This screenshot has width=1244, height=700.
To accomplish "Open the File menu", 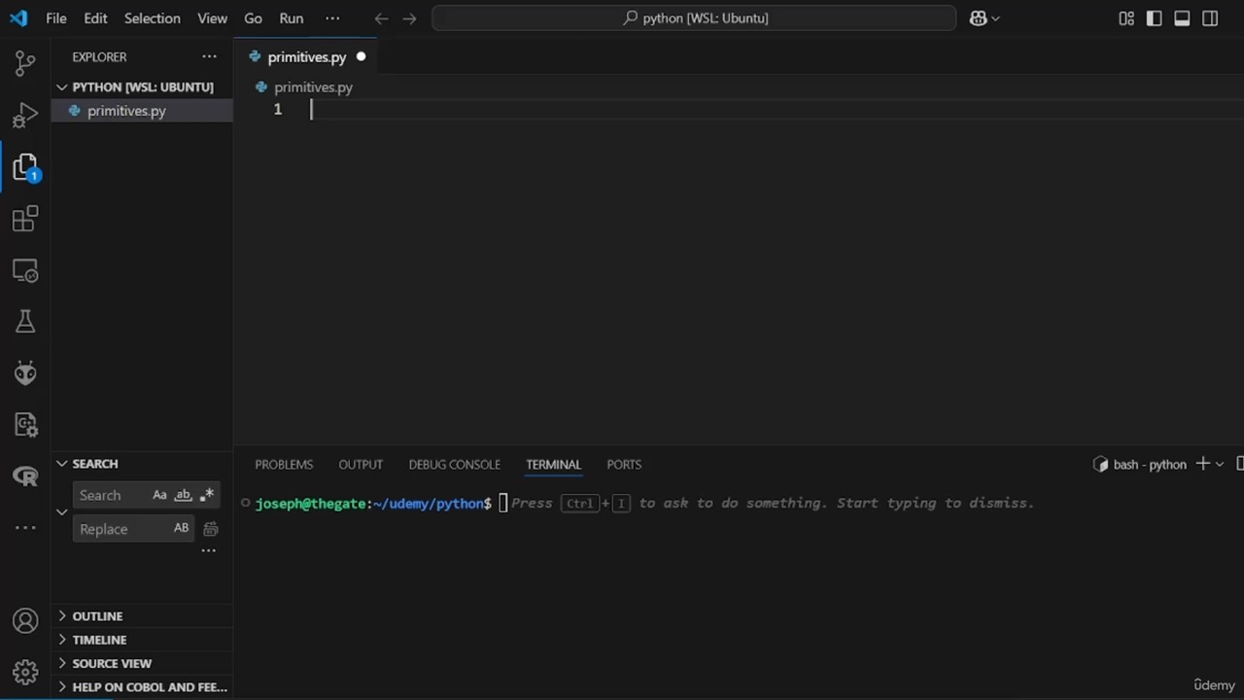I will (x=56, y=18).
